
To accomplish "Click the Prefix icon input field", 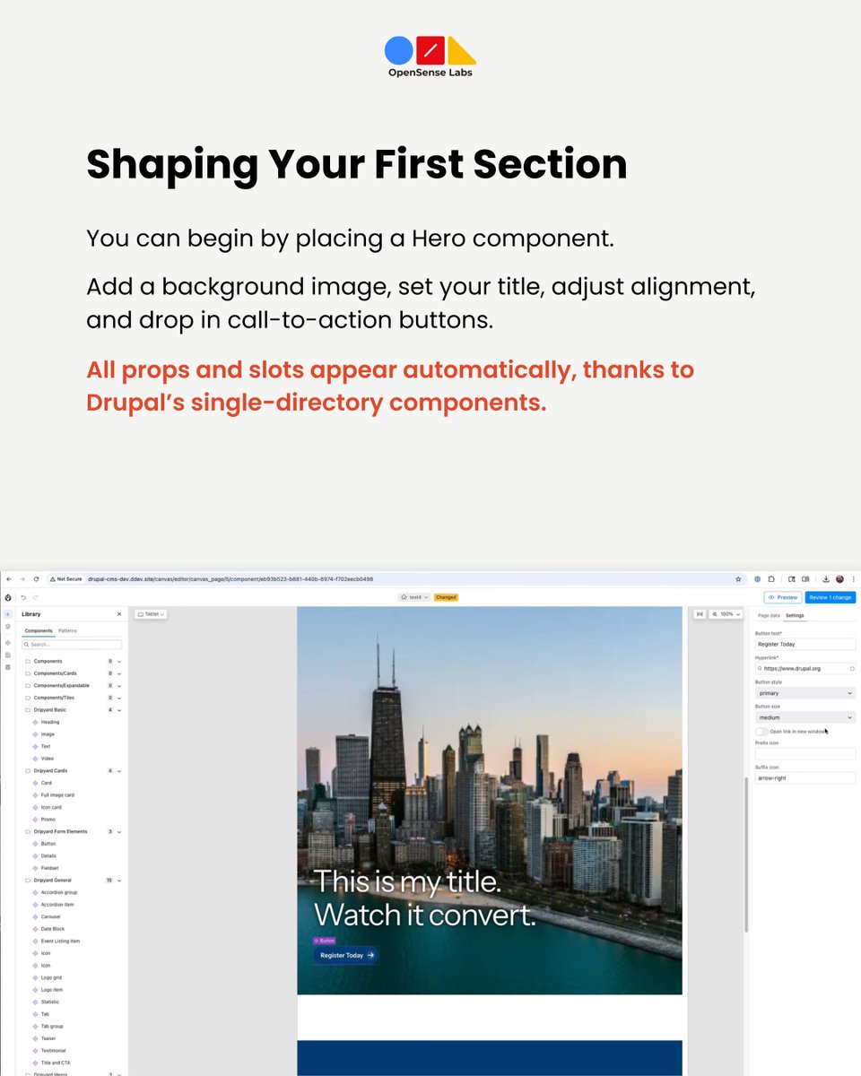I will [x=805, y=754].
